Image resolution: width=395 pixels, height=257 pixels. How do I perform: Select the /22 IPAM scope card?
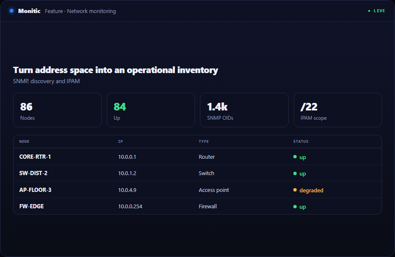pyautogui.click(x=337, y=110)
